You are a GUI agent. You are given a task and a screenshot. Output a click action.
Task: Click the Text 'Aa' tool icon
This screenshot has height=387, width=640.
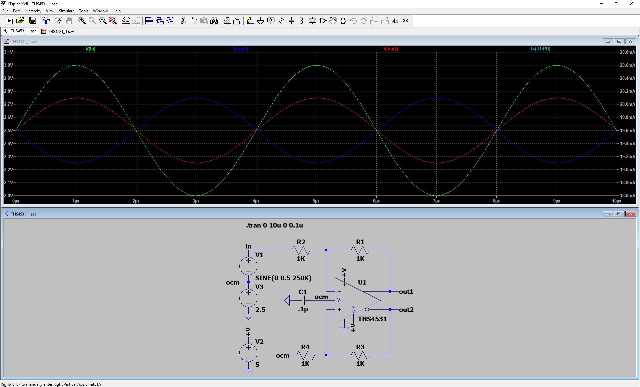[395, 21]
